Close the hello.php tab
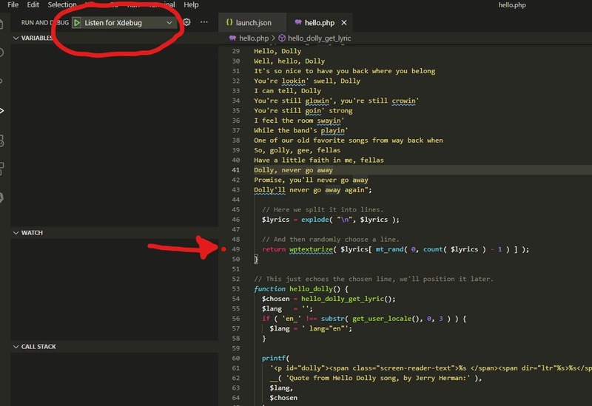Screen dimensions: 592x406 tap(344, 23)
